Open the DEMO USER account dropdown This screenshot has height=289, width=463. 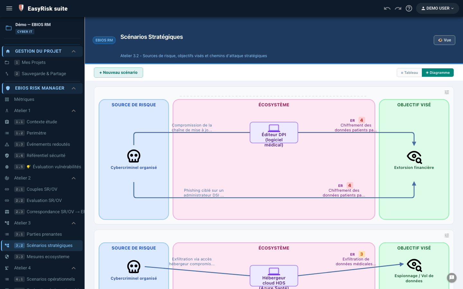point(438,8)
